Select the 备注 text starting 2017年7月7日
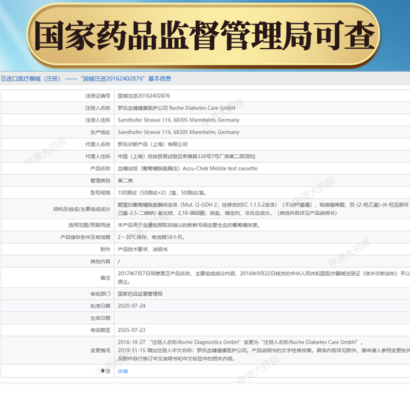This screenshot has width=410, height=410. (263, 277)
